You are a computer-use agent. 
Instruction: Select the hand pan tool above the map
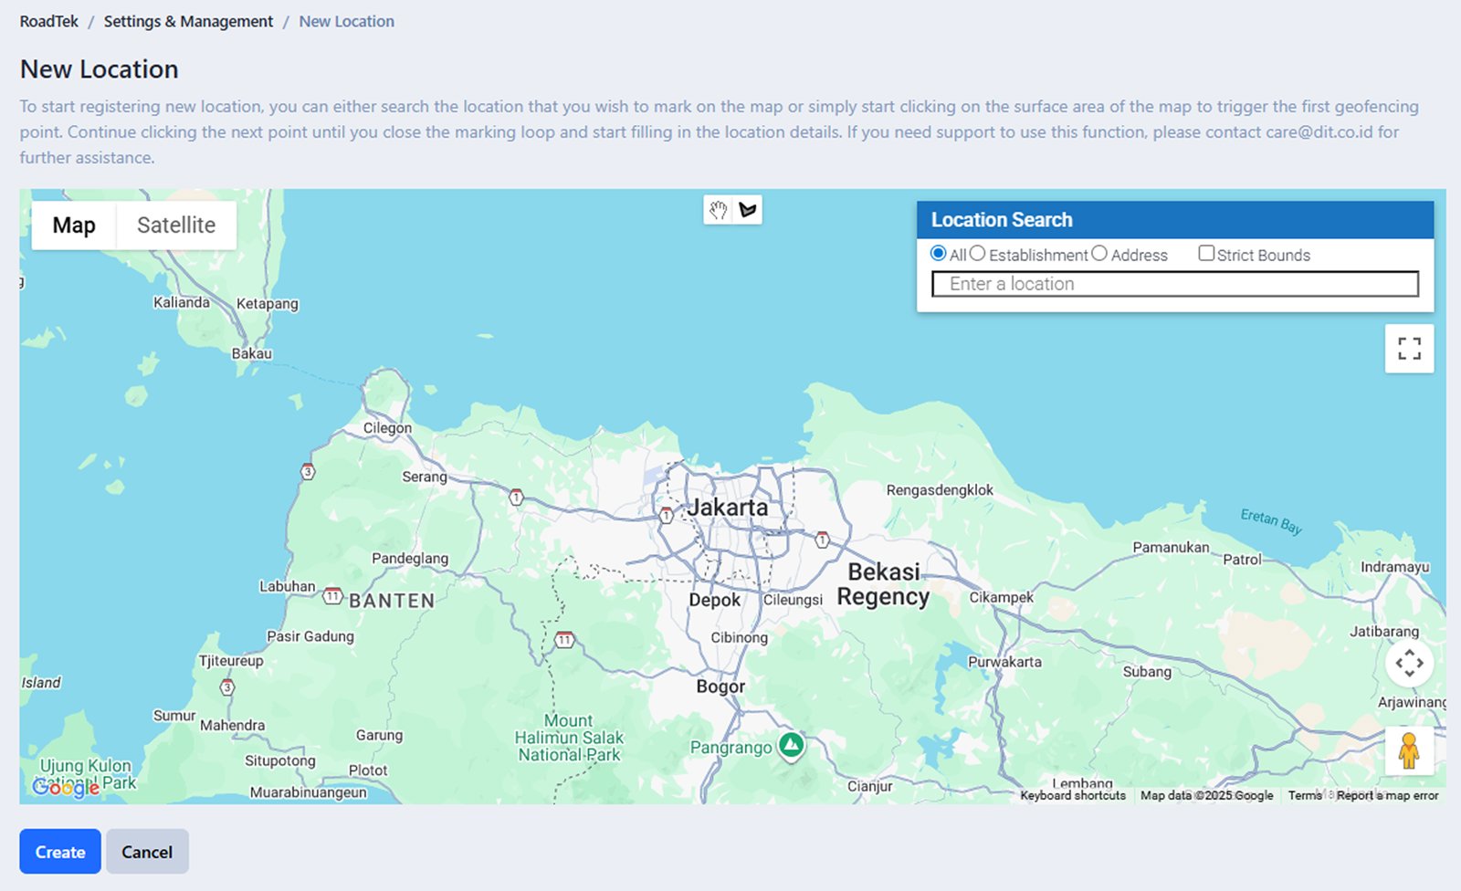pyautogui.click(x=718, y=209)
